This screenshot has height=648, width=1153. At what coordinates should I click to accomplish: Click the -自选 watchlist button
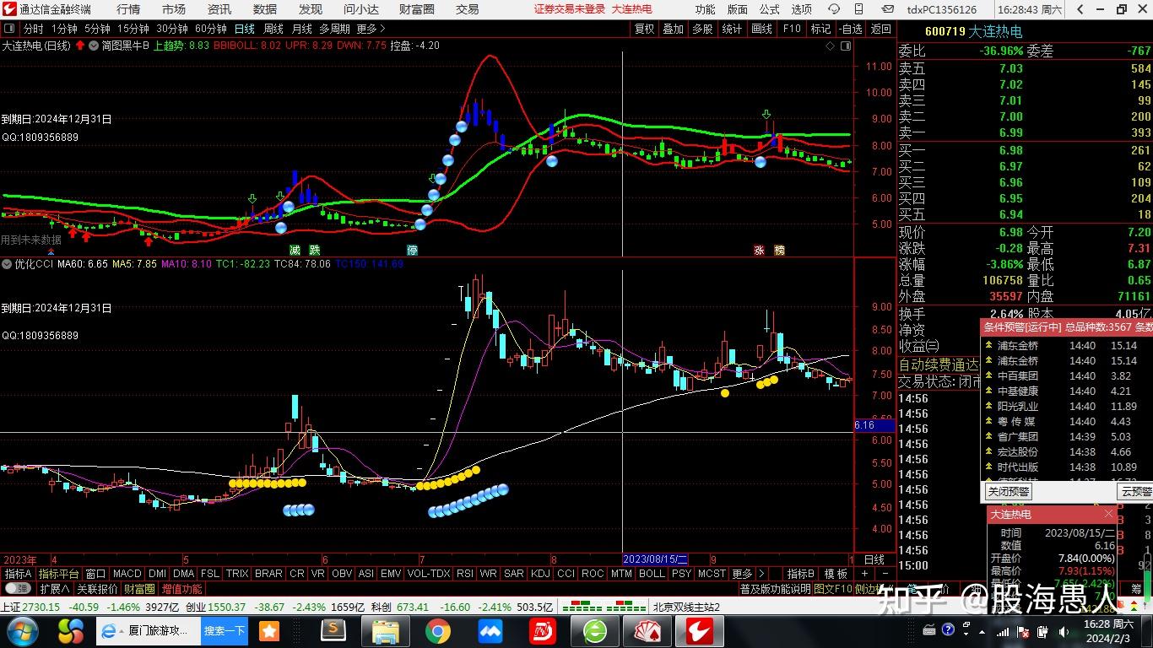[850, 29]
